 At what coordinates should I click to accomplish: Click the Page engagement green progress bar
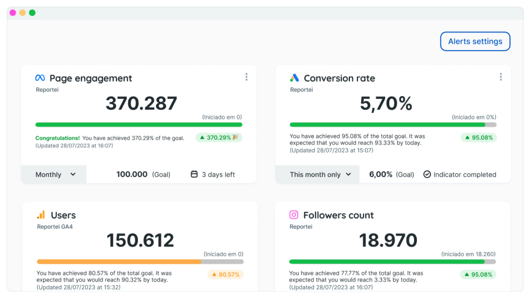pyautogui.click(x=138, y=125)
